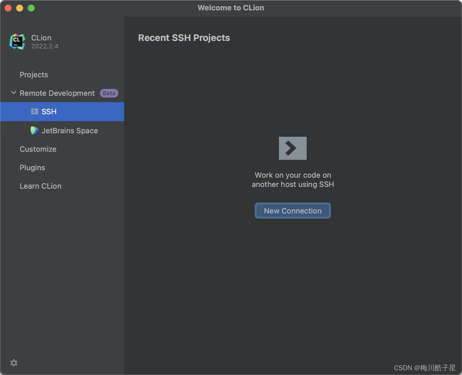This screenshot has height=375, width=462.
Task: Open settings via the gear icon
Action: pos(14,363)
